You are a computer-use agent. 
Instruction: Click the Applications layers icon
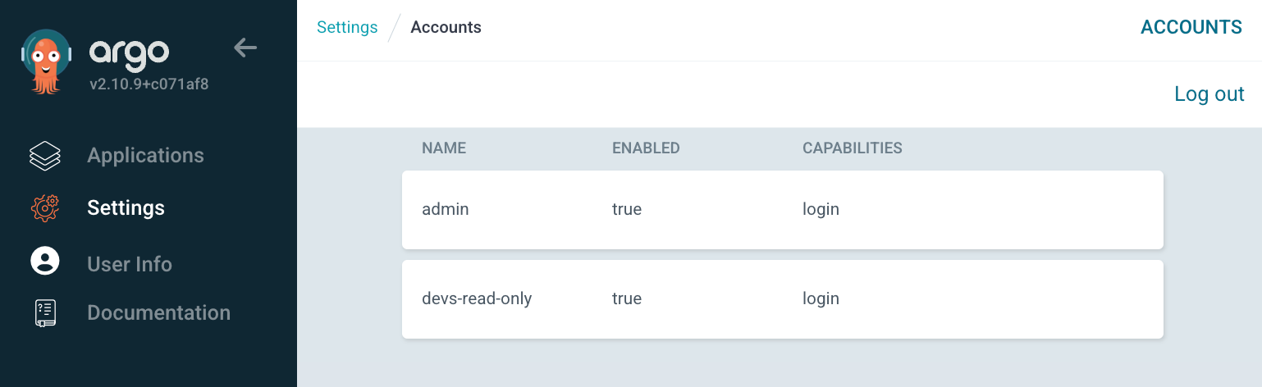coord(45,156)
